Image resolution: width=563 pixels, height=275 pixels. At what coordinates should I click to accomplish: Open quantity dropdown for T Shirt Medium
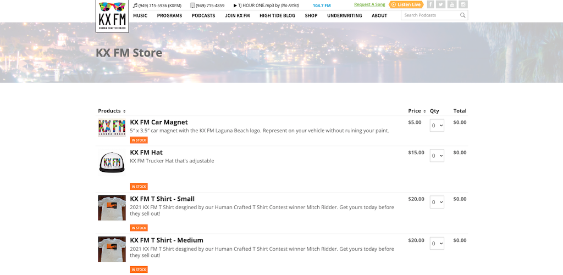click(x=437, y=244)
